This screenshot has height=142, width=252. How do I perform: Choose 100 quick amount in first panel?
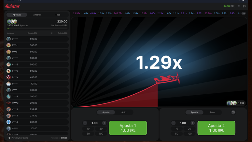[x=101, y=134]
